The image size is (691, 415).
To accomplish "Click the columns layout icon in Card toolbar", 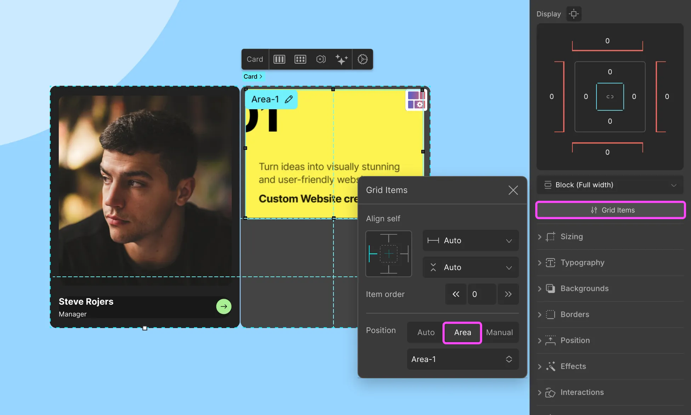I will click(x=279, y=59).
